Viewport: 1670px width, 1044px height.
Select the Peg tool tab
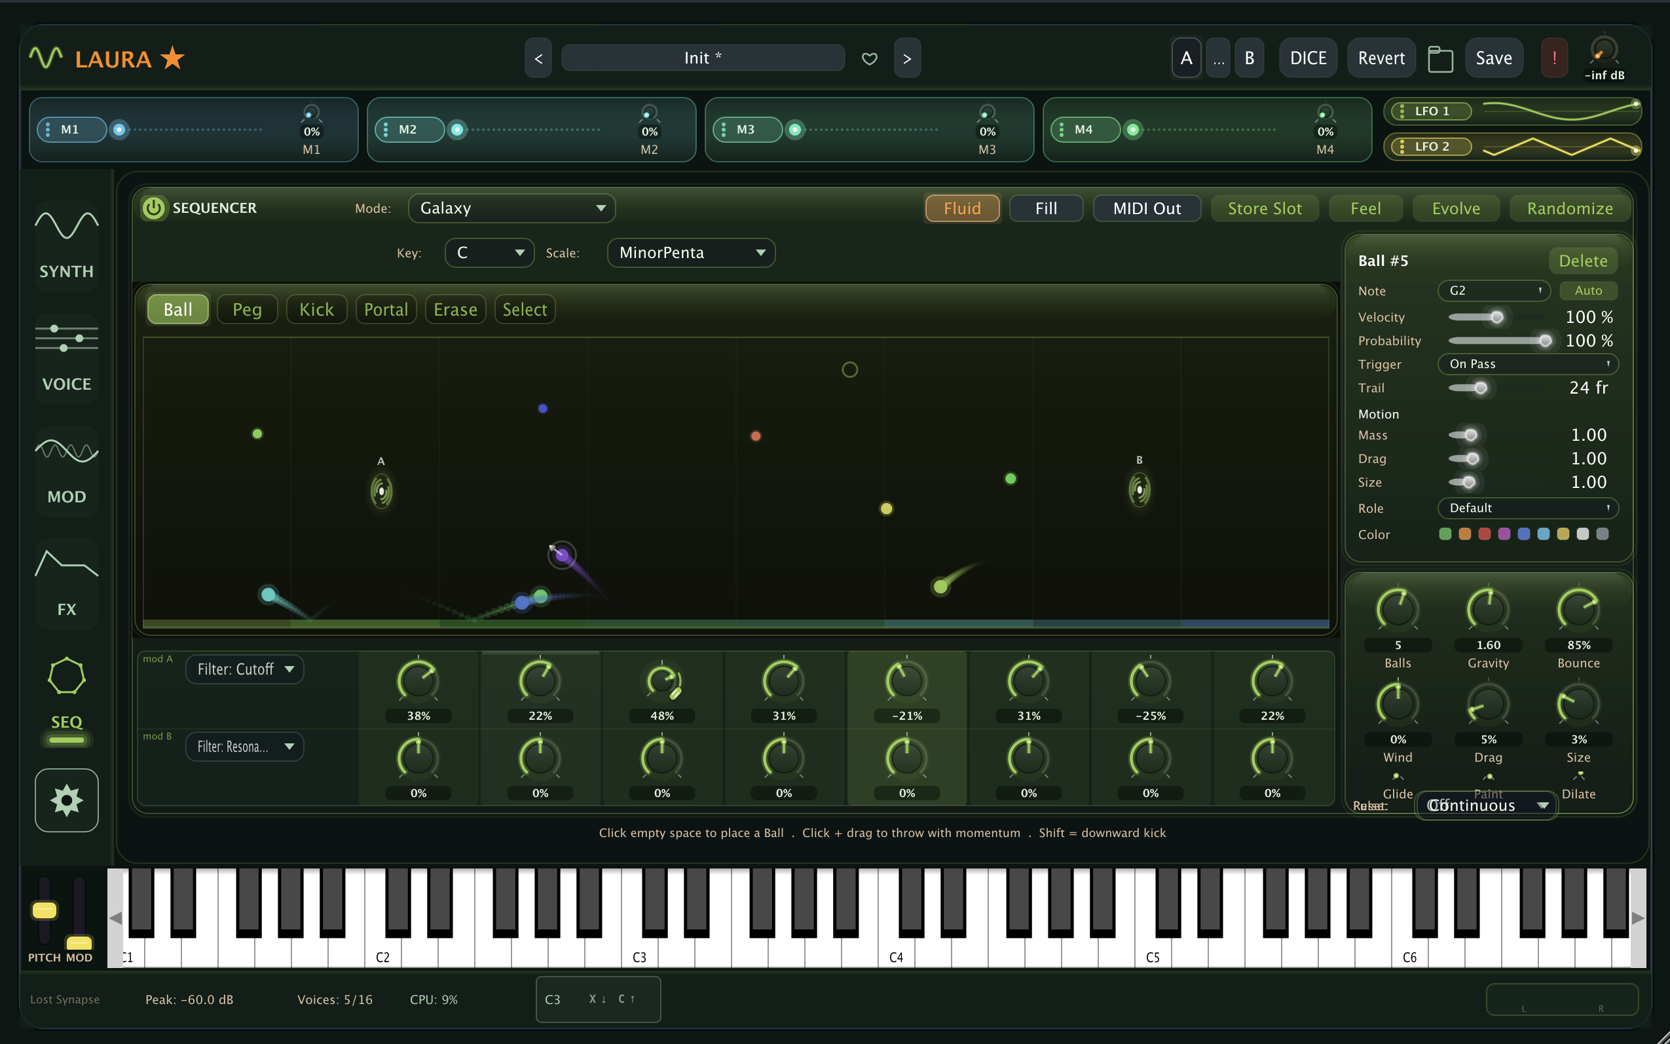coord(247,309)
